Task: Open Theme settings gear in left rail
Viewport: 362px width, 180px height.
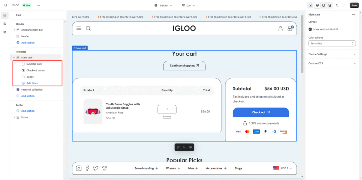Action: 5,24
